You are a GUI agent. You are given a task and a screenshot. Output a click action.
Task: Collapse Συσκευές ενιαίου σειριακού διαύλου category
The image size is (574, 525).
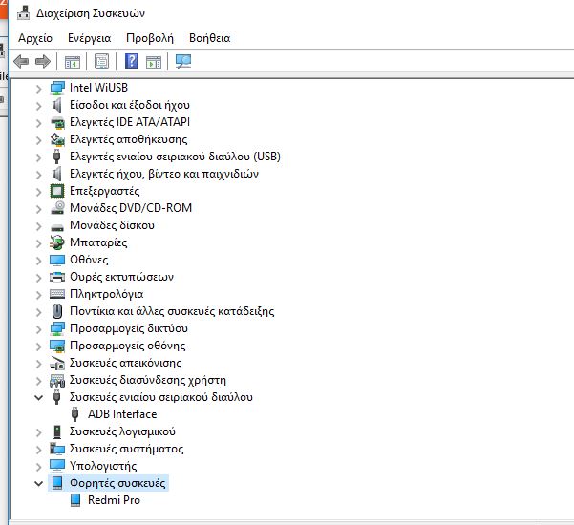coord(38,397)
